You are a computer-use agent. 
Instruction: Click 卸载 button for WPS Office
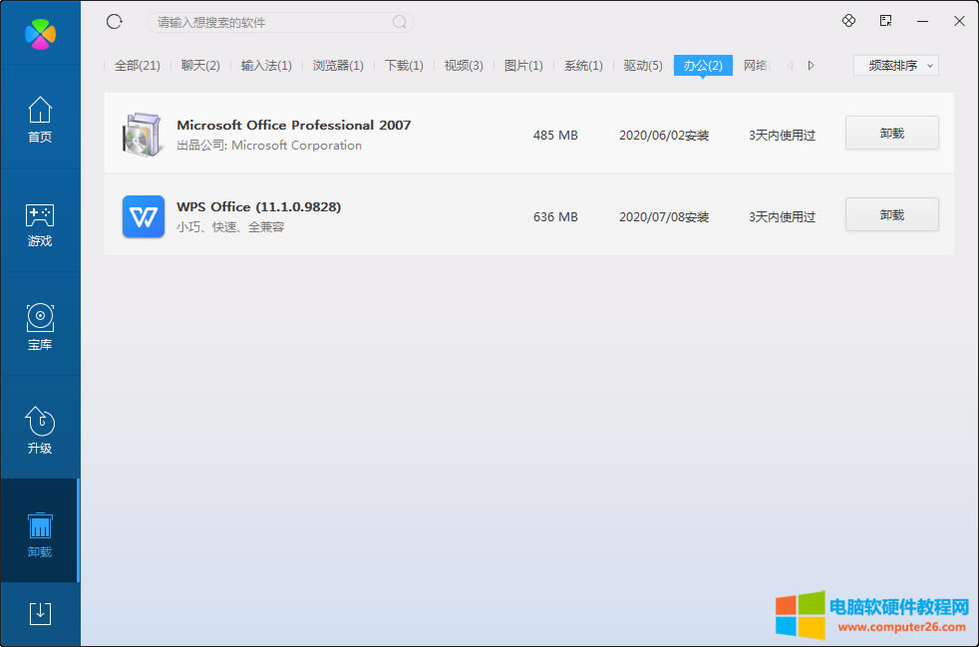pos(891,214)
